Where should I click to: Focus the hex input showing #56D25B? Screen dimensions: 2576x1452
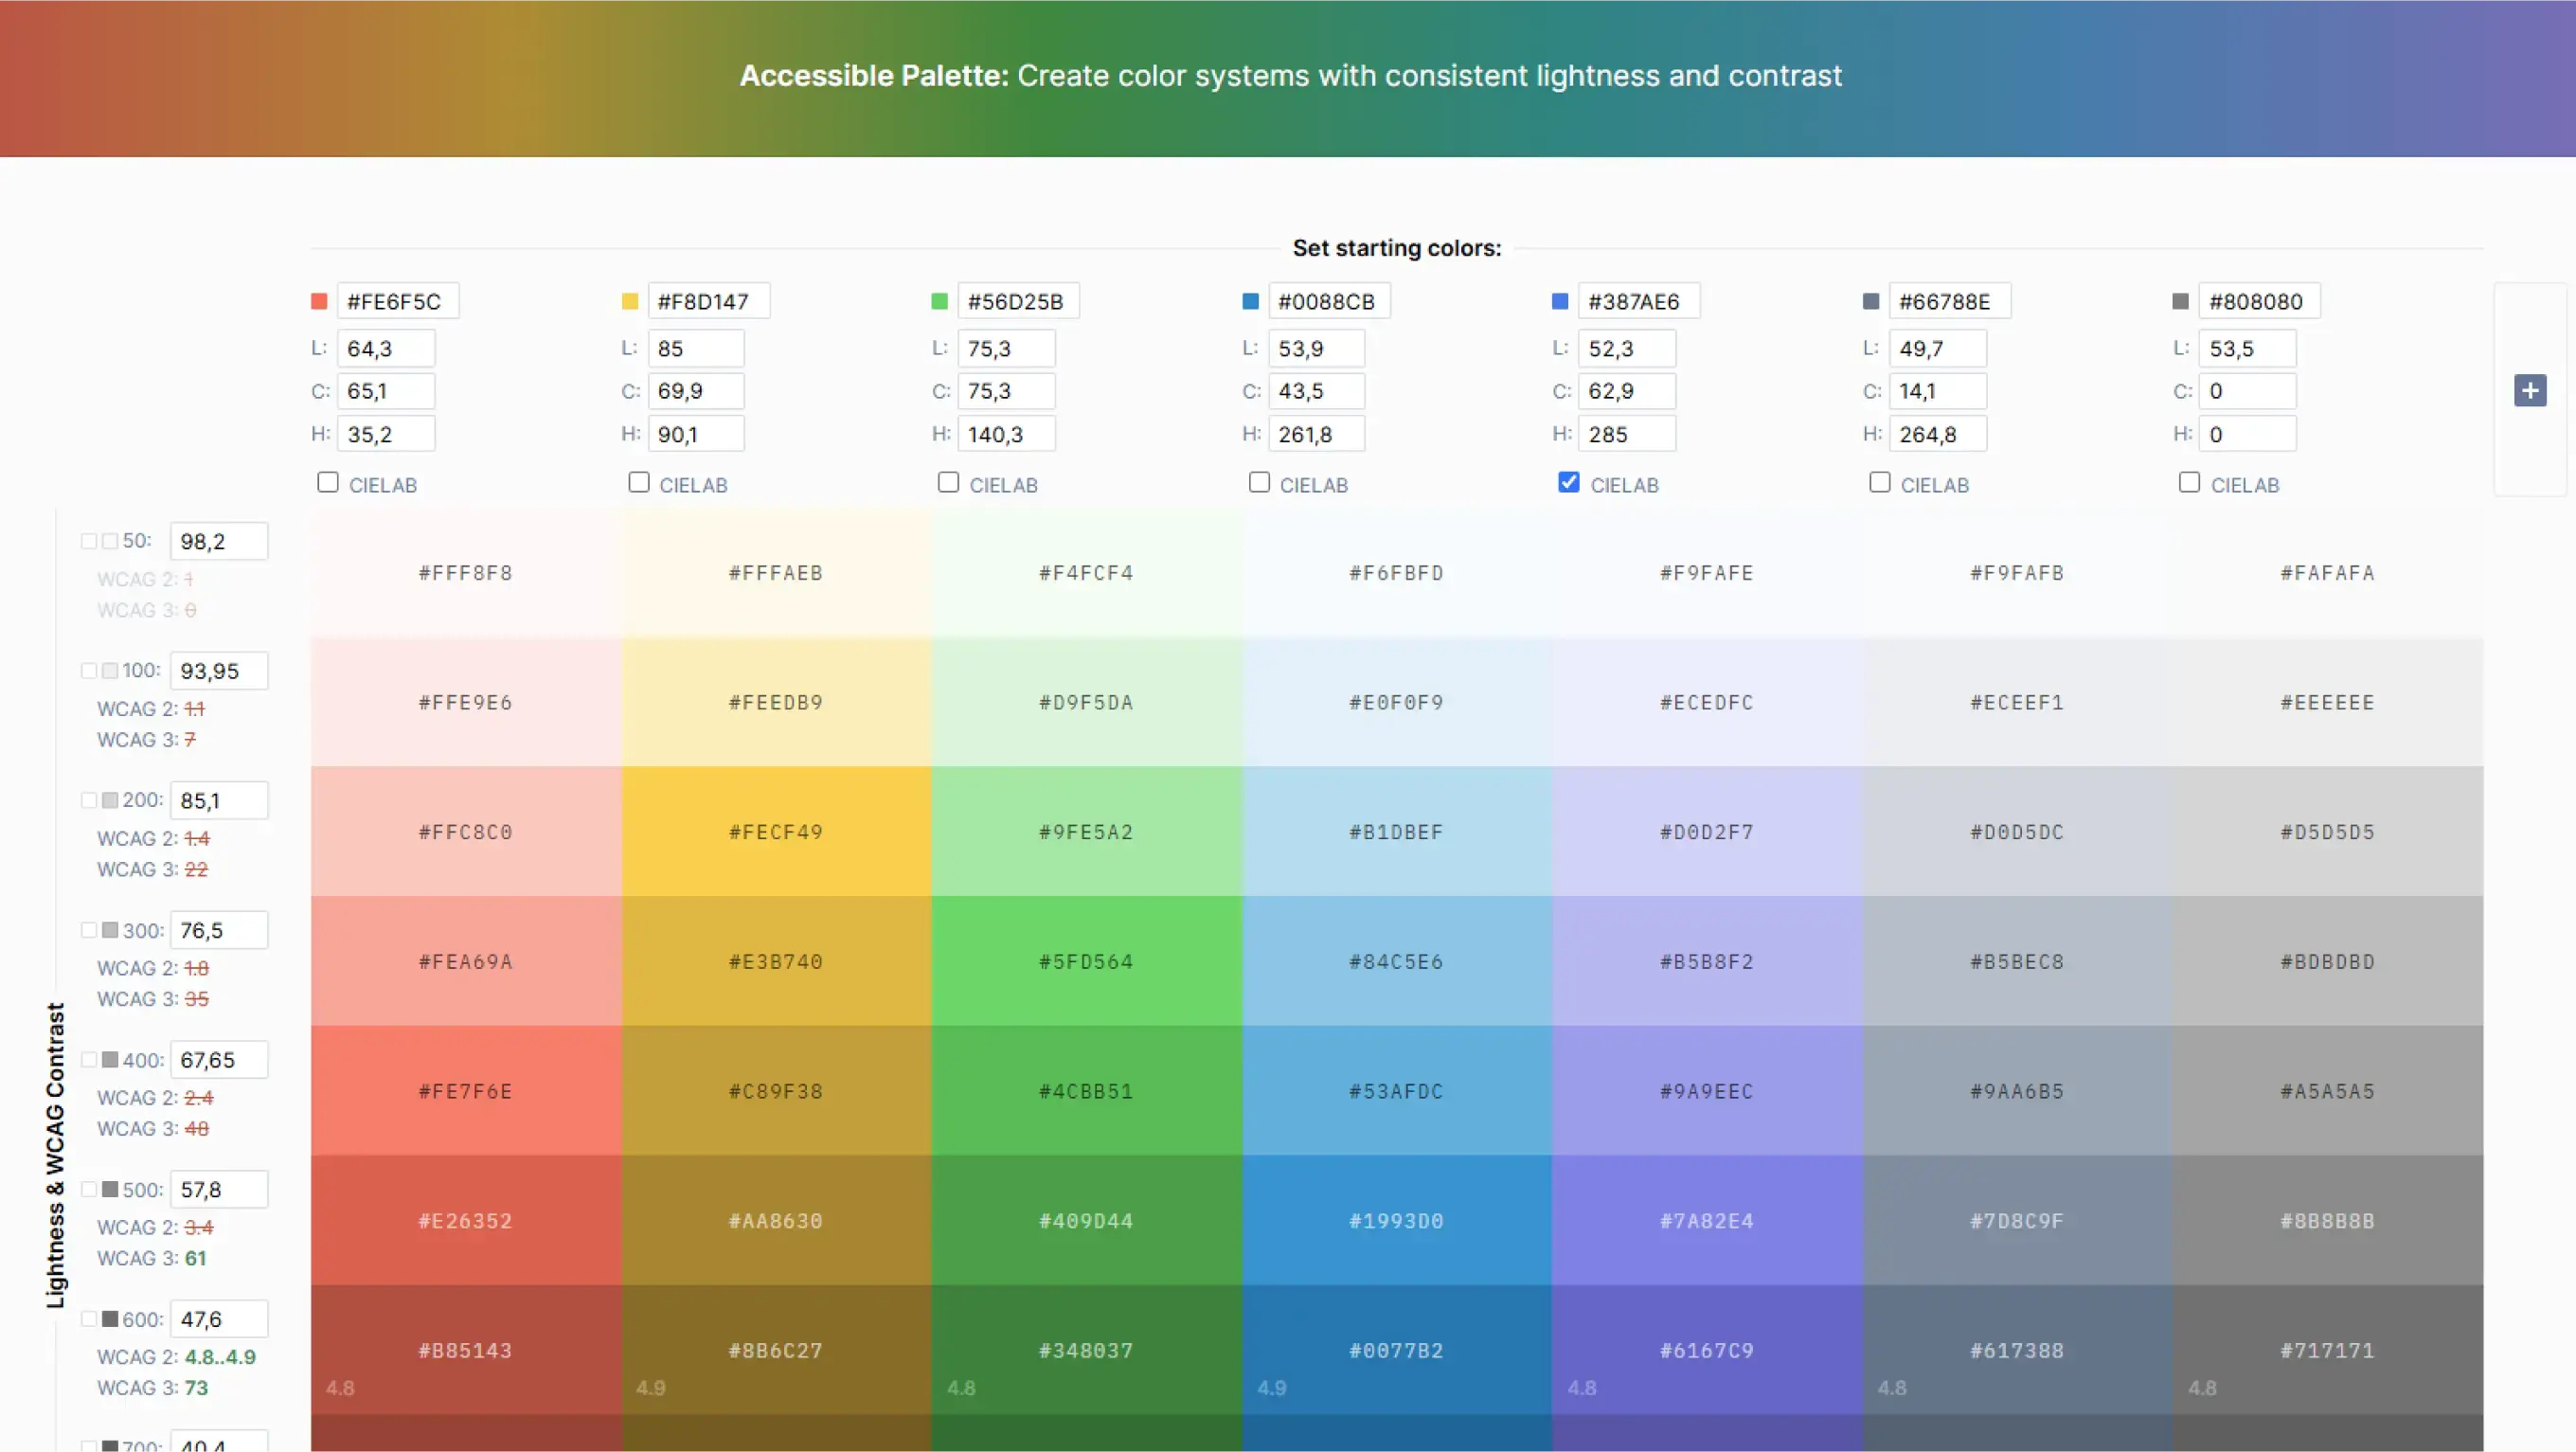click(x=1017, y=301)
